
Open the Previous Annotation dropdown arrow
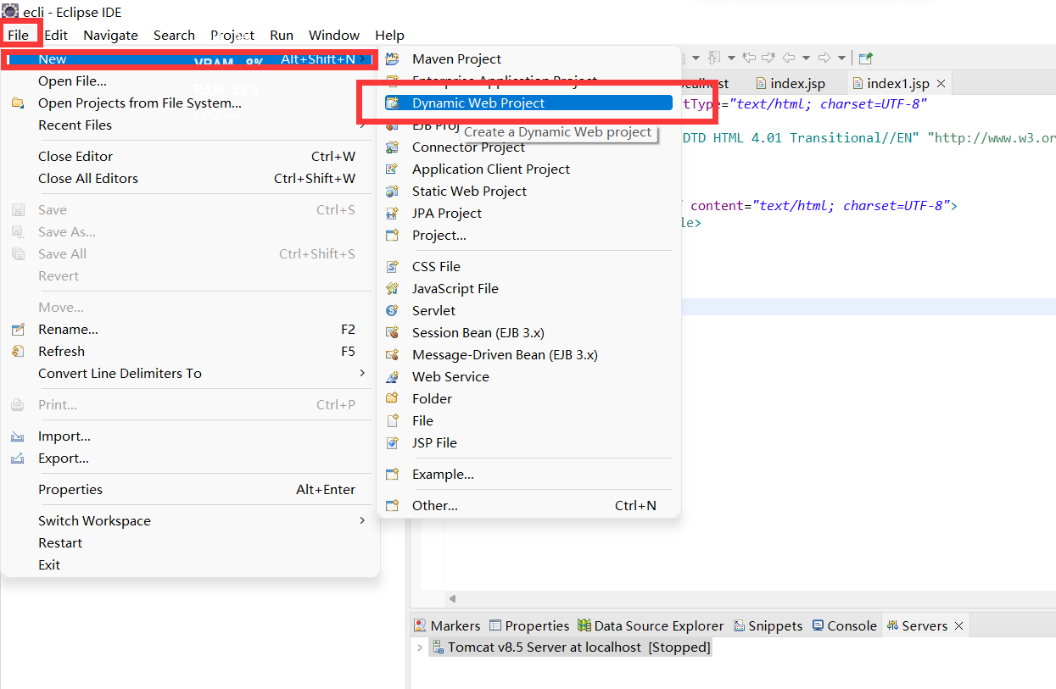[x=731, y=58]
